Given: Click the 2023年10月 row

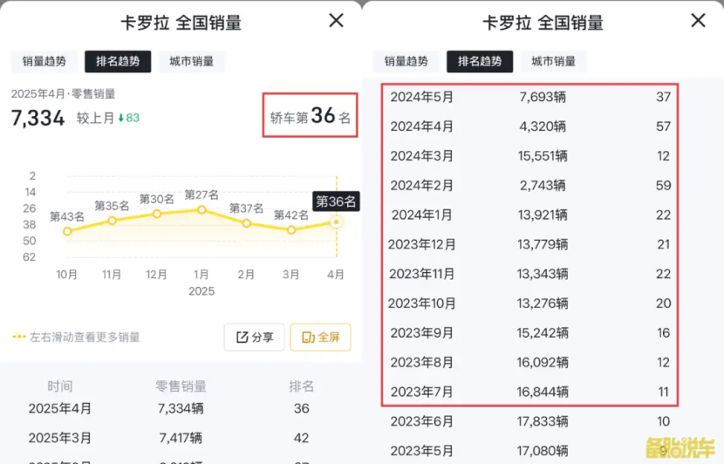Looking at the screenshot, I should 530,304.
